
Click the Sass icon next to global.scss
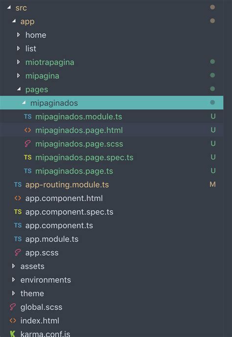click(x=13, y=307)
